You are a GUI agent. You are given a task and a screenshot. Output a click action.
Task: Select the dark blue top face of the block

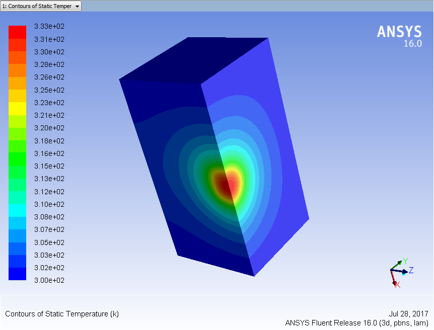tap(196, 60)
